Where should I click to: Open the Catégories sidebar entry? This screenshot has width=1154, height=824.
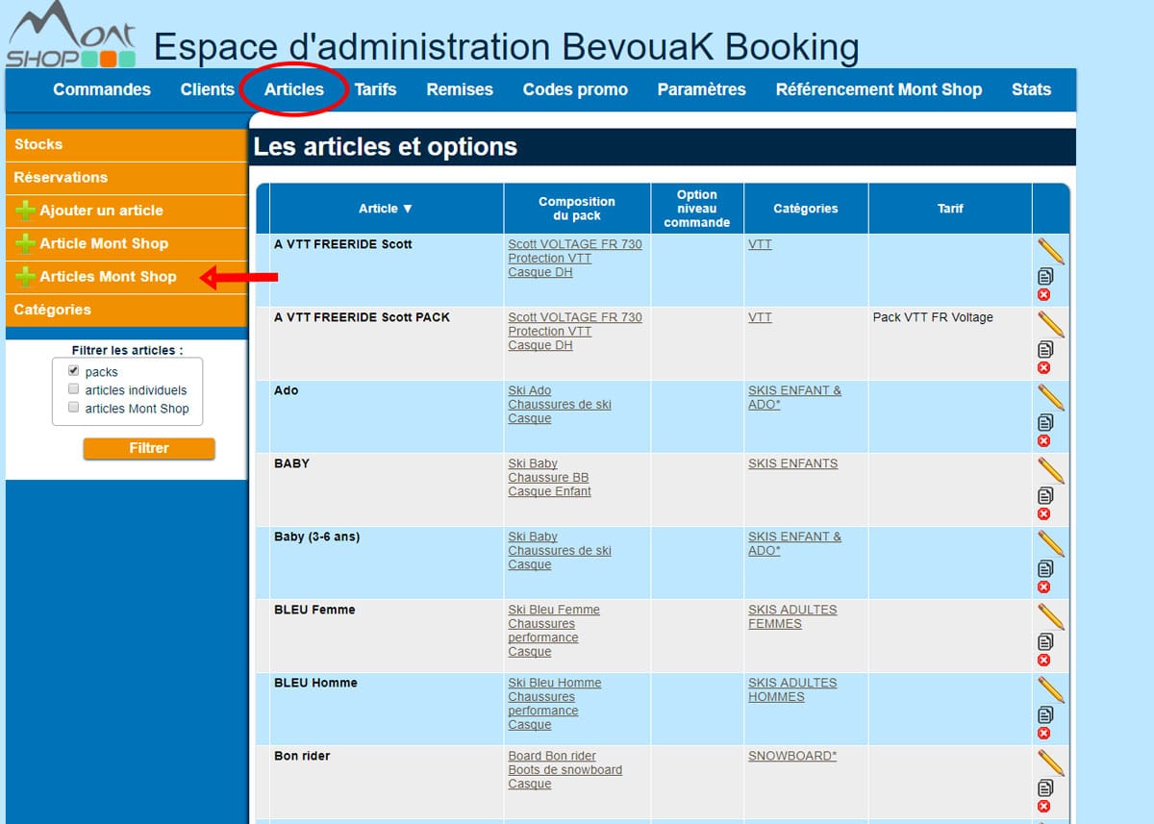[126, 311]
